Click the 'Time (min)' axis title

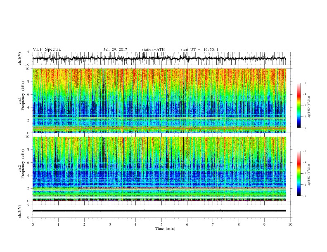click(x=165, y=229)
